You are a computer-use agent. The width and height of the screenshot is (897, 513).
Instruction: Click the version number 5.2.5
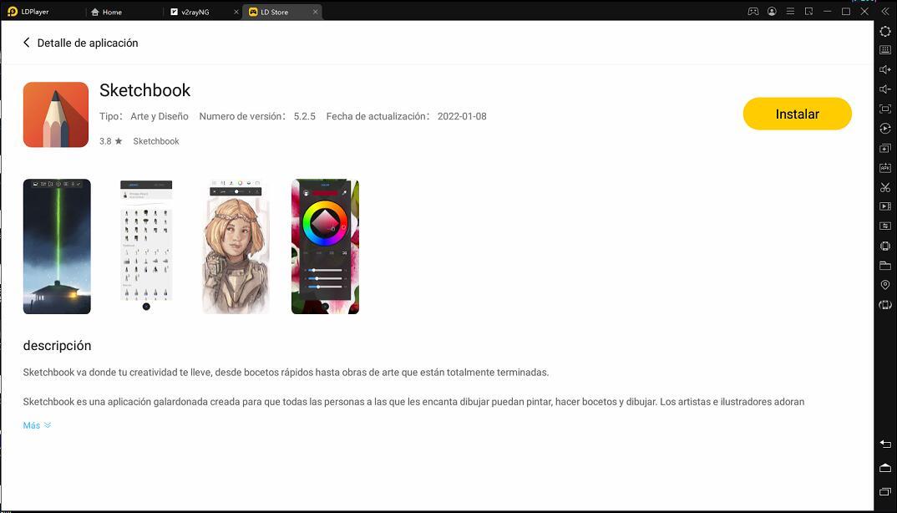pyautogui.click(x=305, y=116)
